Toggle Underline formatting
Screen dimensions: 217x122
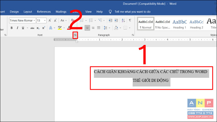point(23,28)
